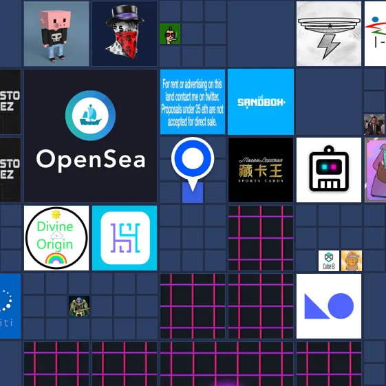This screenshot has height=386, width=386.
Task: Select the Macau Legoman Sports Cards tile
Action: [261, 170]
